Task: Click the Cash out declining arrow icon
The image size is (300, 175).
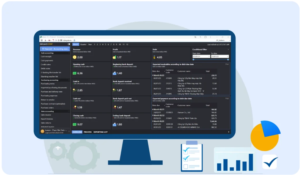Action: coord(75,107)
